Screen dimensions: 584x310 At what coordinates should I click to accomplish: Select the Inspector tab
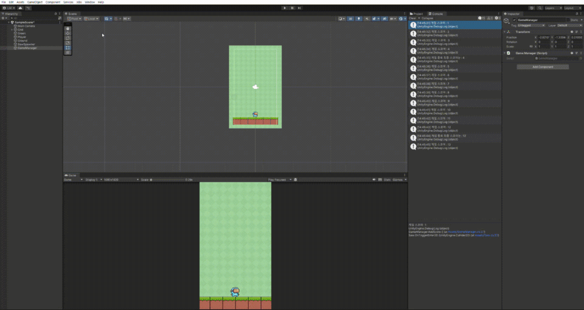pyautogui.click(x=512, y=14)
